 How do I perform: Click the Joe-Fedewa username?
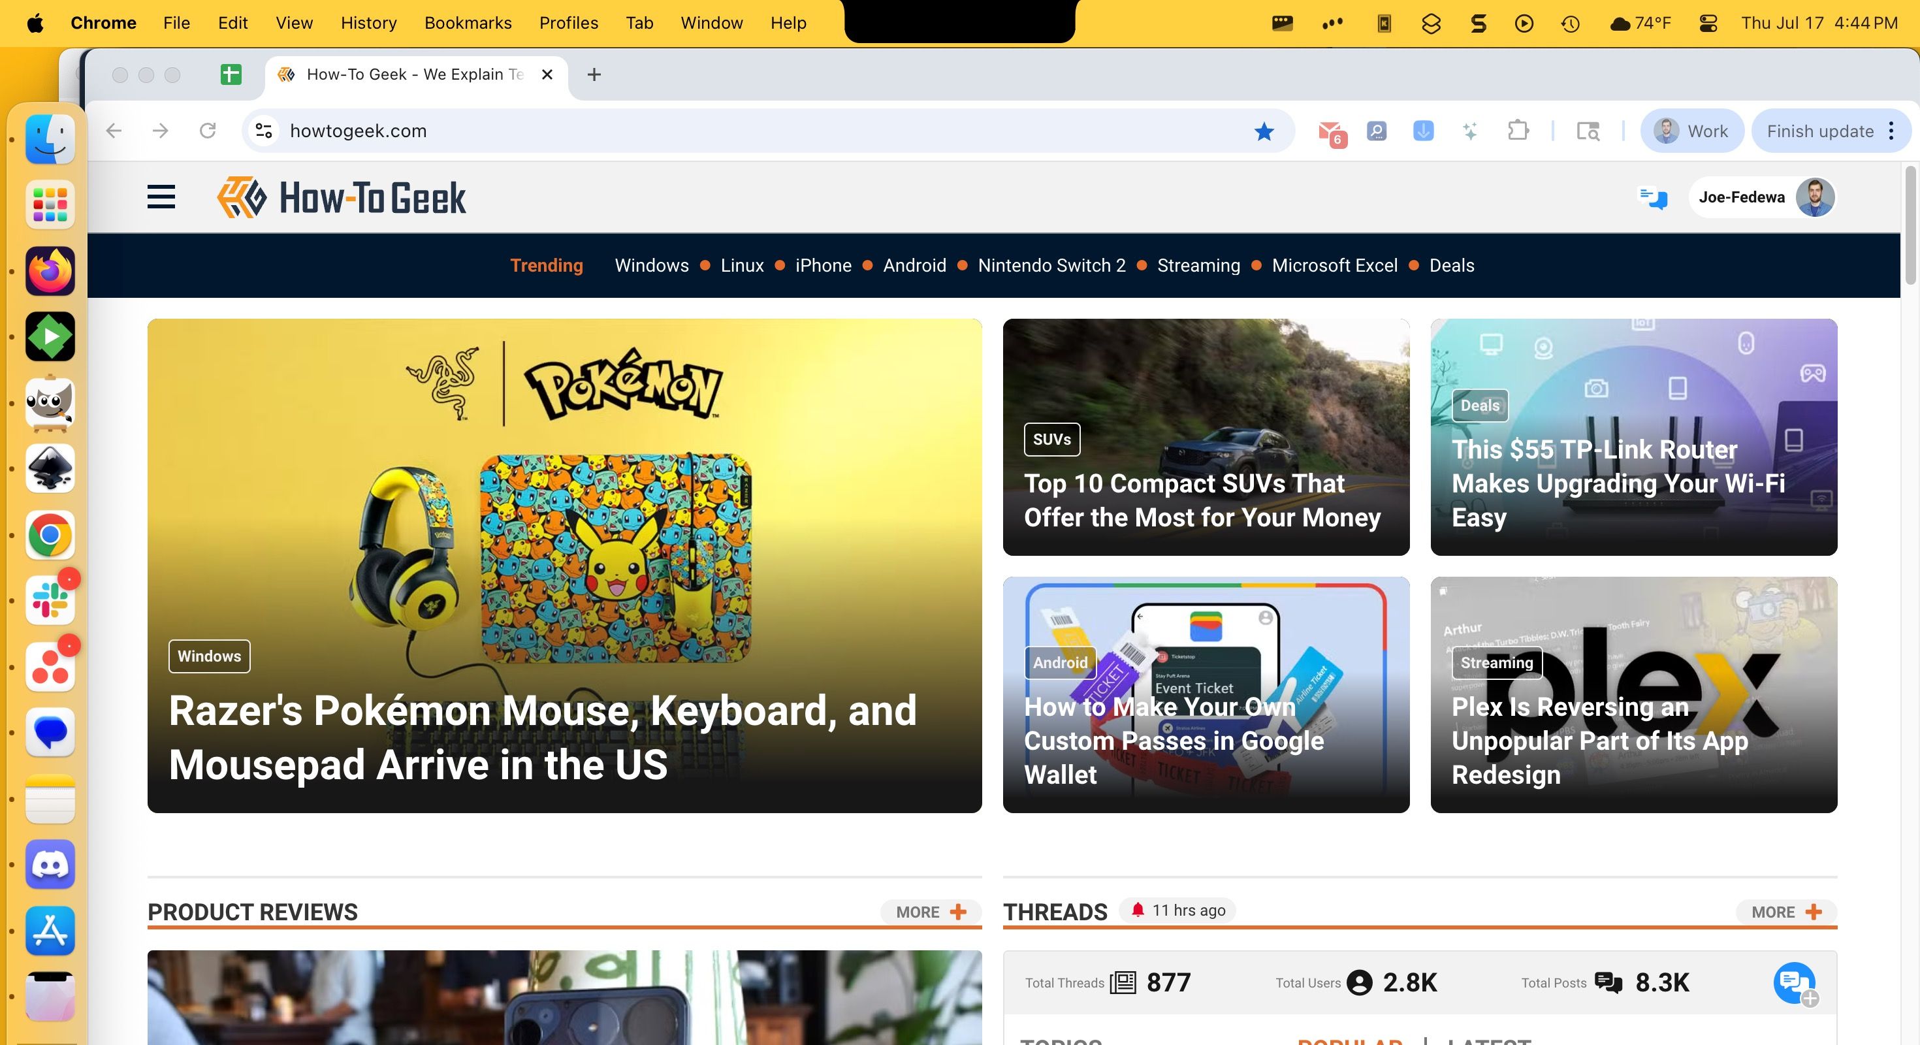point(1741,197)
